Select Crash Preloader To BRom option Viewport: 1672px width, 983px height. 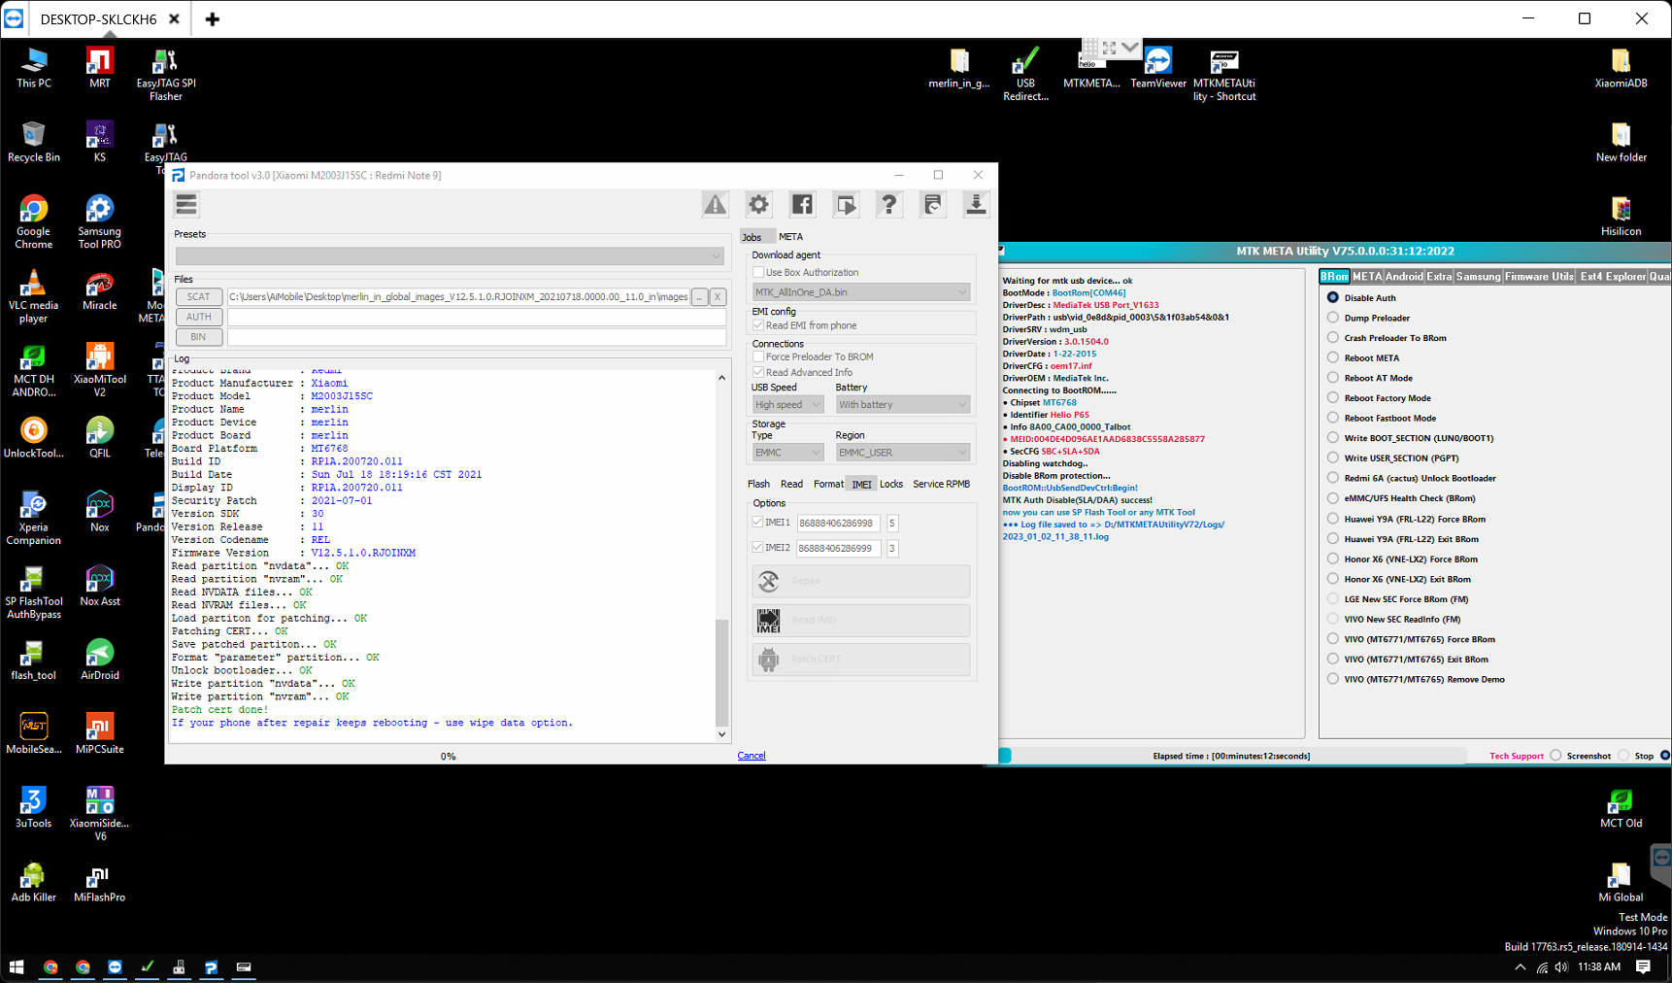click(1333, 338)
